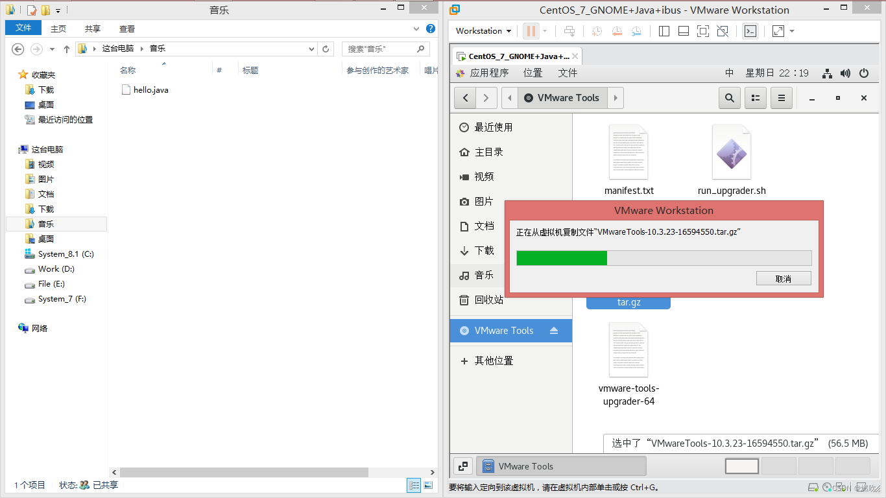Click the VMware Tools path bar button

coord(562,98)
